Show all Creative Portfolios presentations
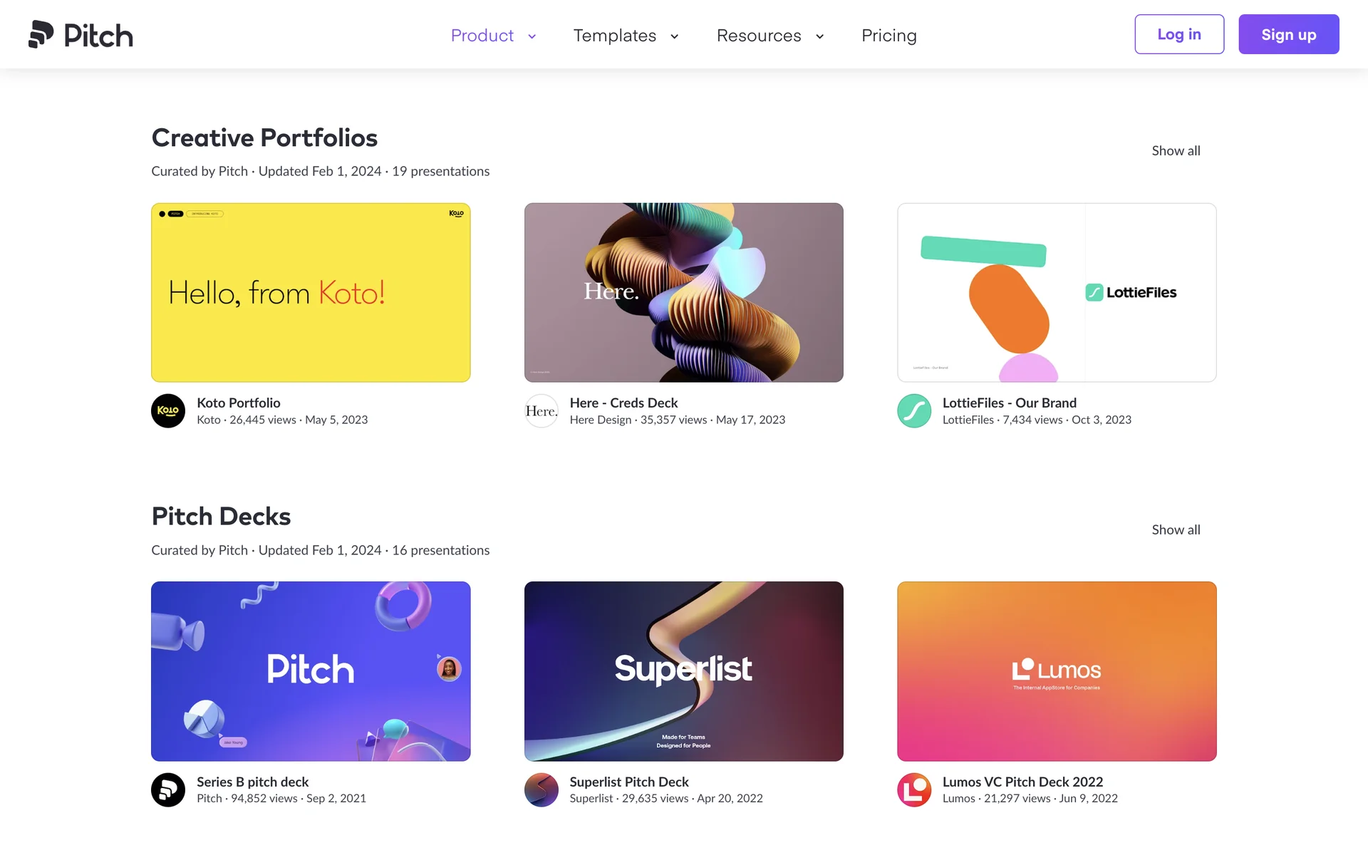 coord(1176,151)
